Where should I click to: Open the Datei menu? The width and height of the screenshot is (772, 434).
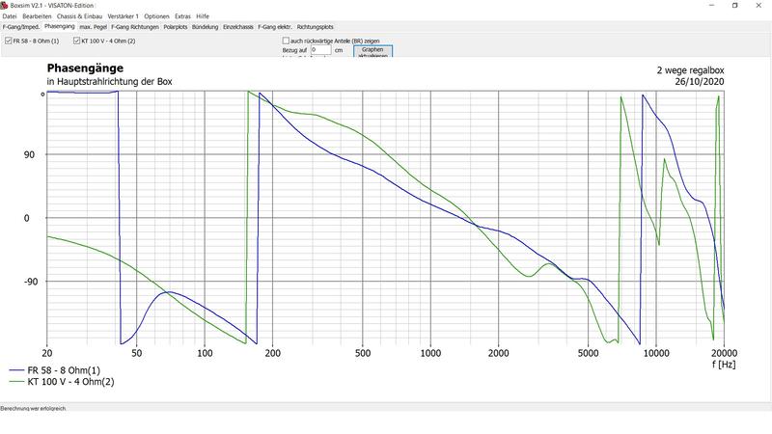(10, 16)
